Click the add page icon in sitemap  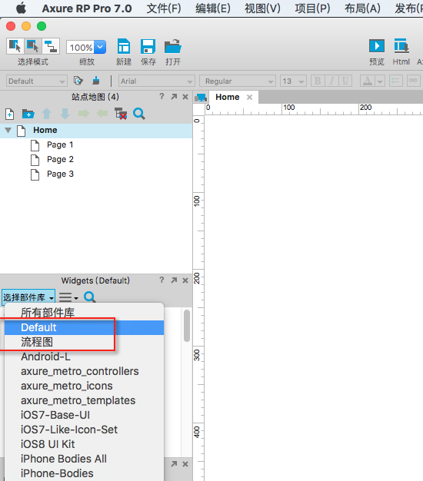9,114
